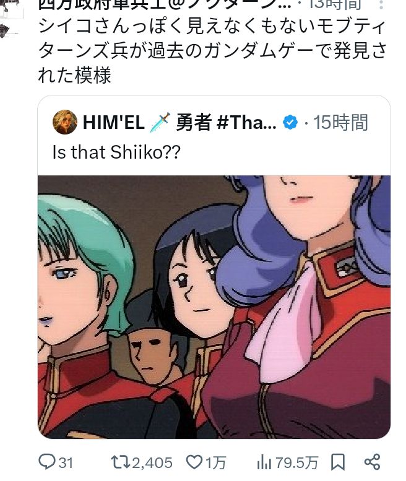This screenshot has width=406, height=481.
Task: Open quoted post text "Is that Shiiko??"
Action: 116,152
